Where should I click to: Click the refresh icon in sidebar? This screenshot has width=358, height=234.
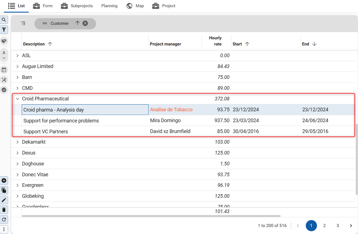pyautogui.click(x=4, y=219)
